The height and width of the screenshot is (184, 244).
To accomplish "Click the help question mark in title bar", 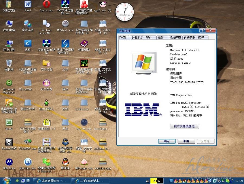I will [x=203, y=30].
